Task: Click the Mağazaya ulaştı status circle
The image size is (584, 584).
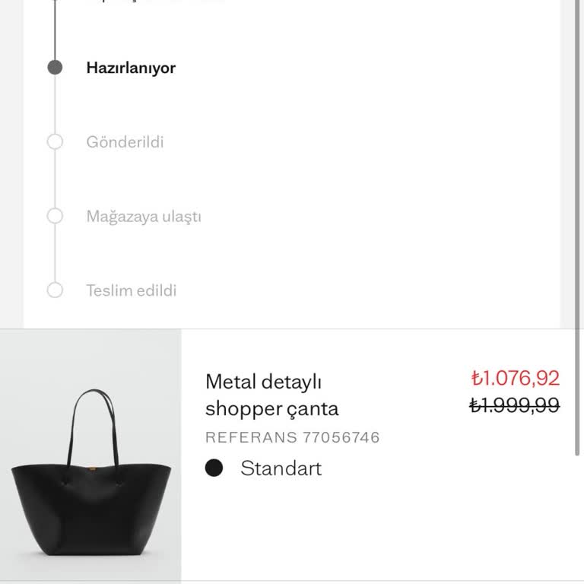Action: click(x=55, y=216)
